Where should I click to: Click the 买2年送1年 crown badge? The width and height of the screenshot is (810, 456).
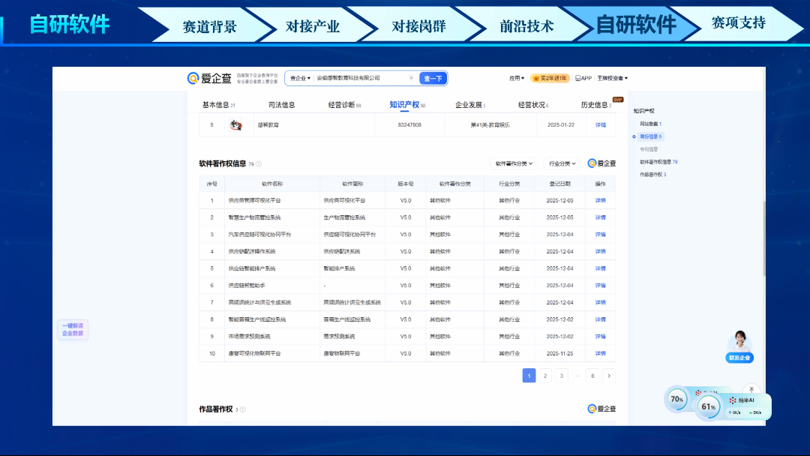click(550, 78)
